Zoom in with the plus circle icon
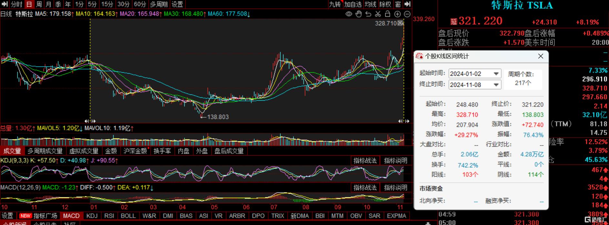The width and height of the screenshot is (609, 225). [398, 14]
